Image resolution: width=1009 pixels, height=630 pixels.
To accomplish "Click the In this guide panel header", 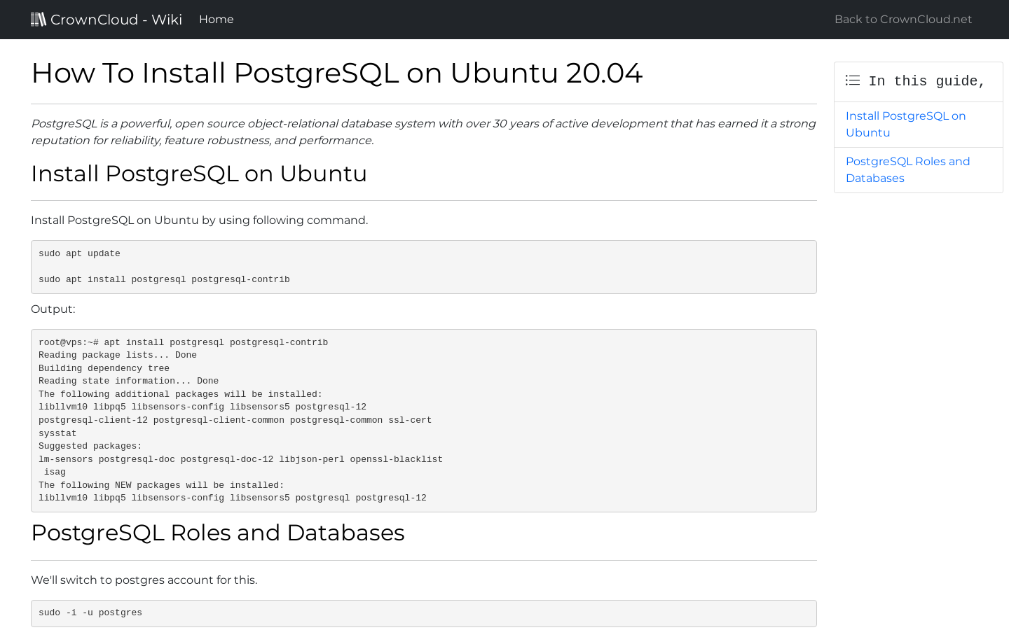I will tap(919, 82).
